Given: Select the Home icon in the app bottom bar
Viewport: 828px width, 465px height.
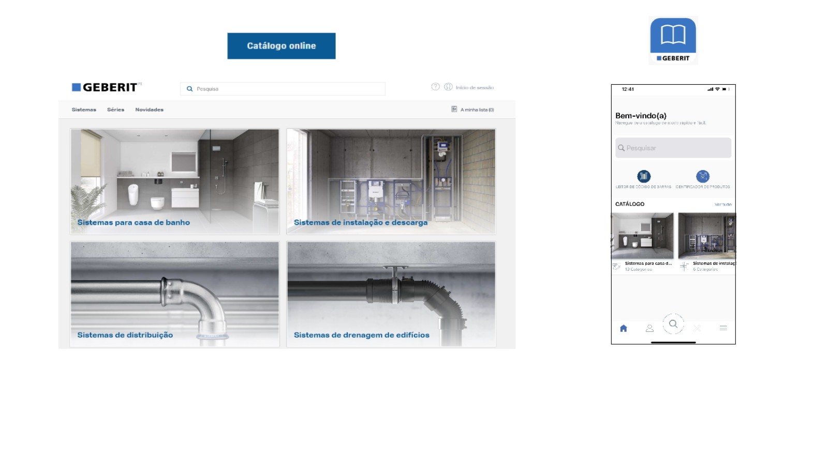Looking at the screenshot, I should pos(623,328).
